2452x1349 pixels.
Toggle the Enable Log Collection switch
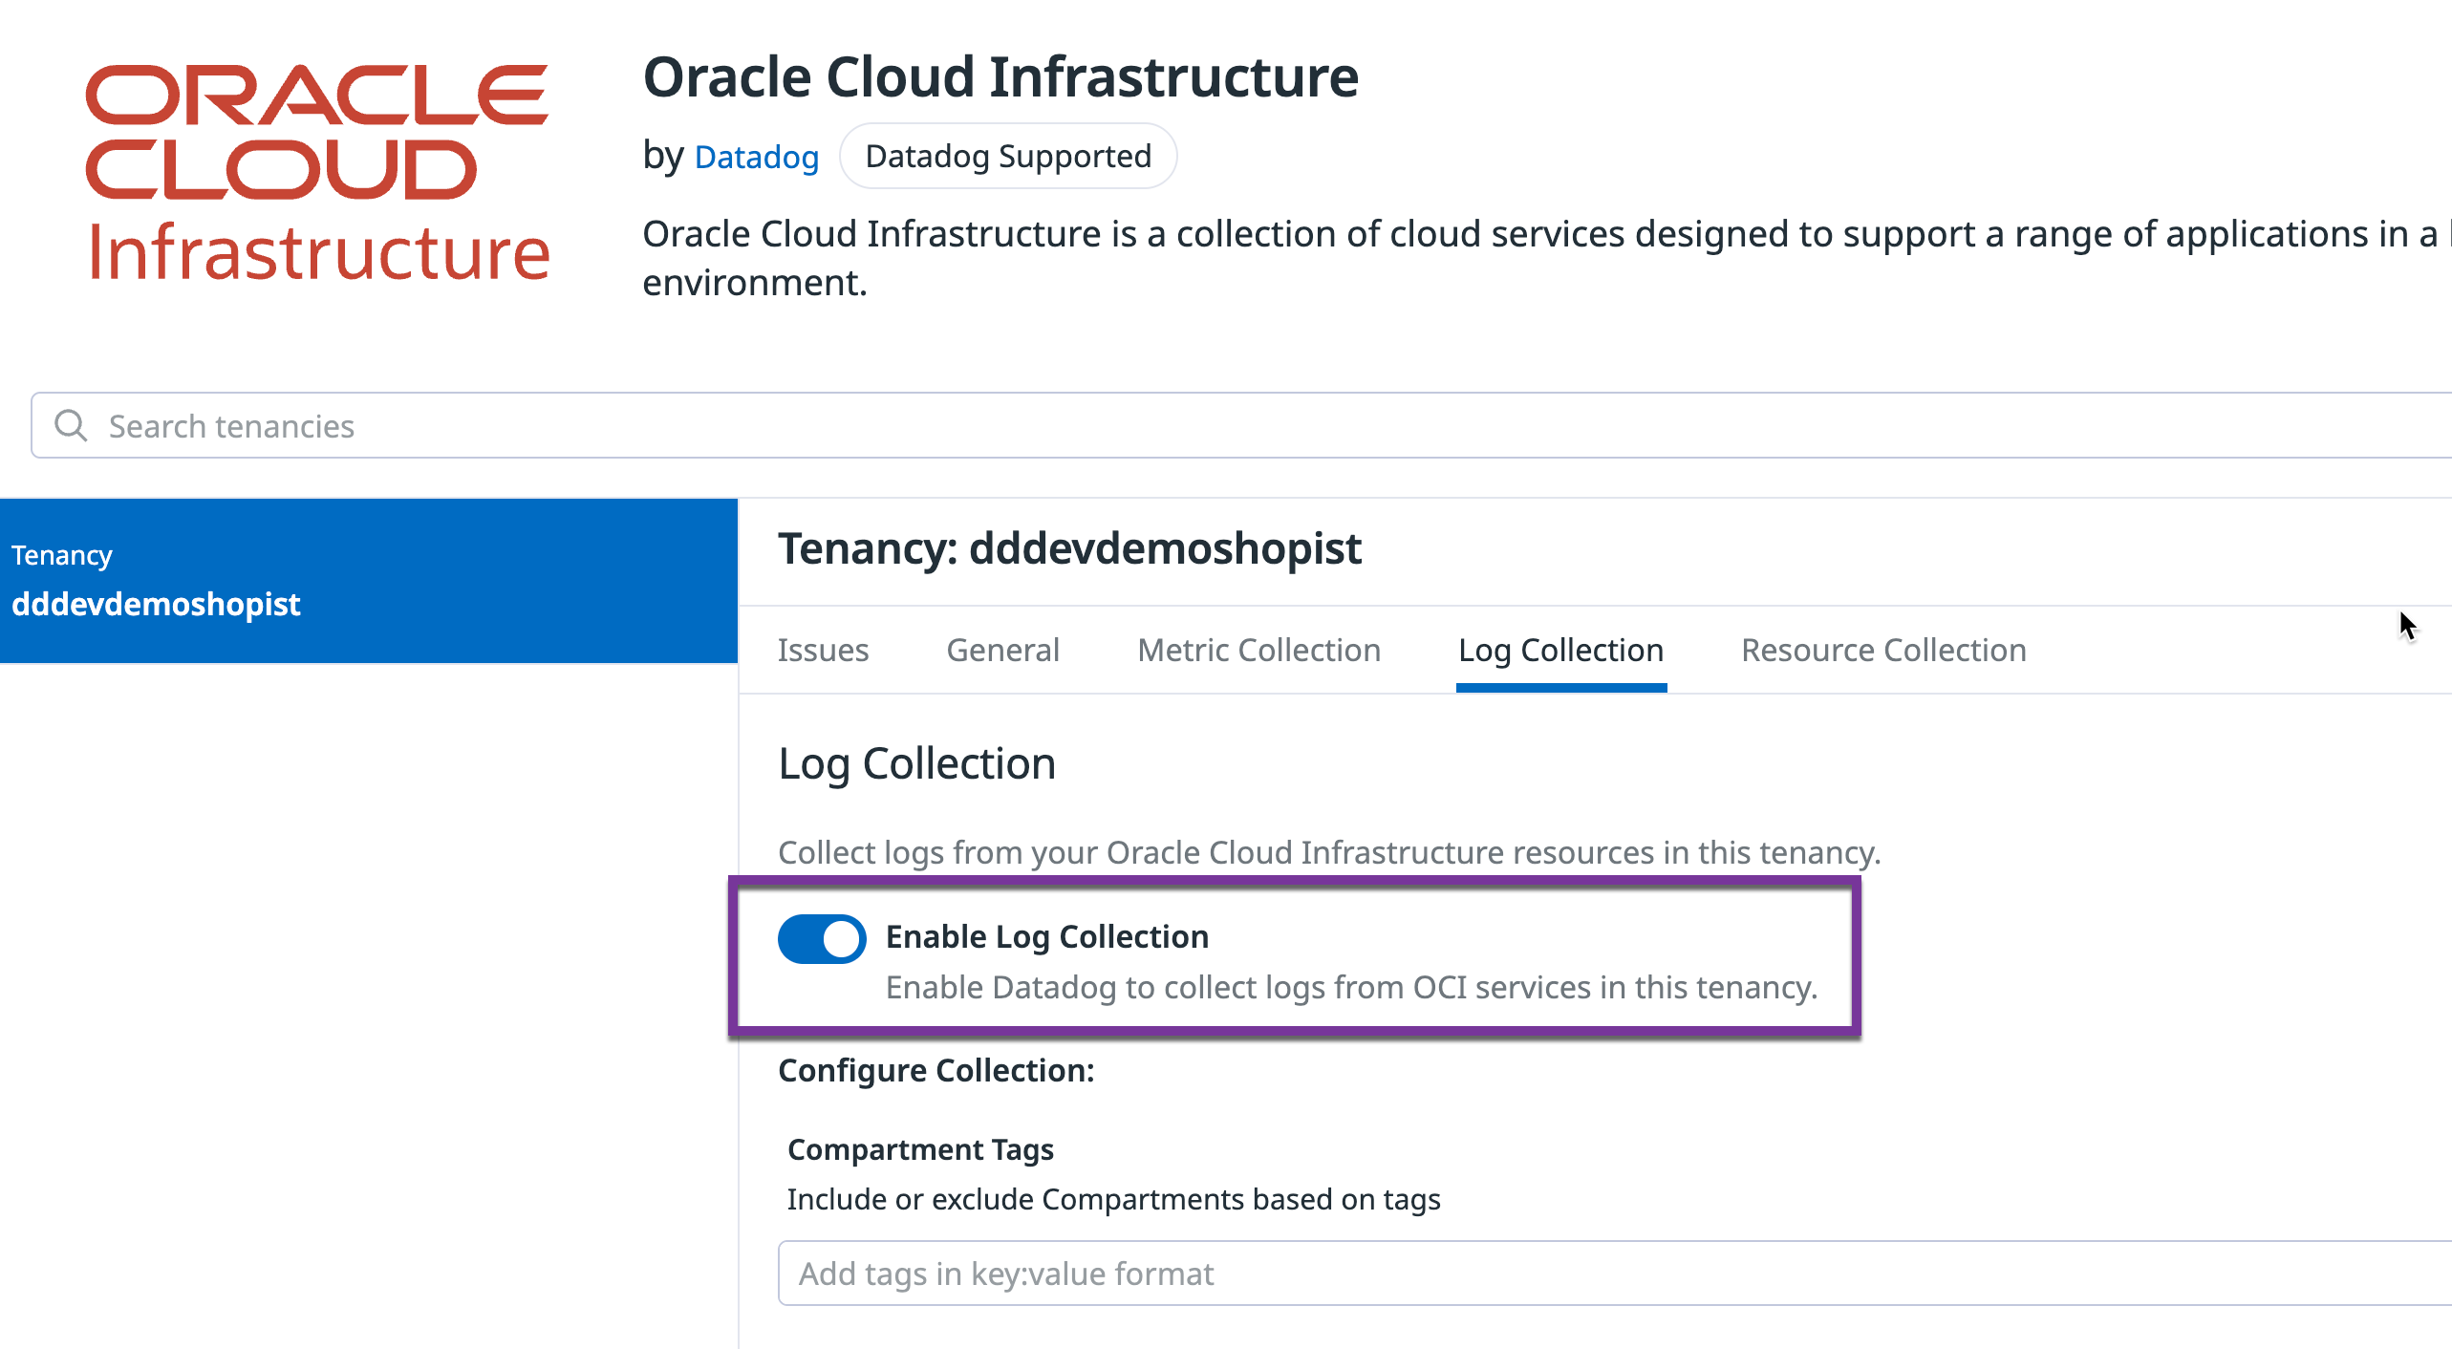(x=821, y=938)
